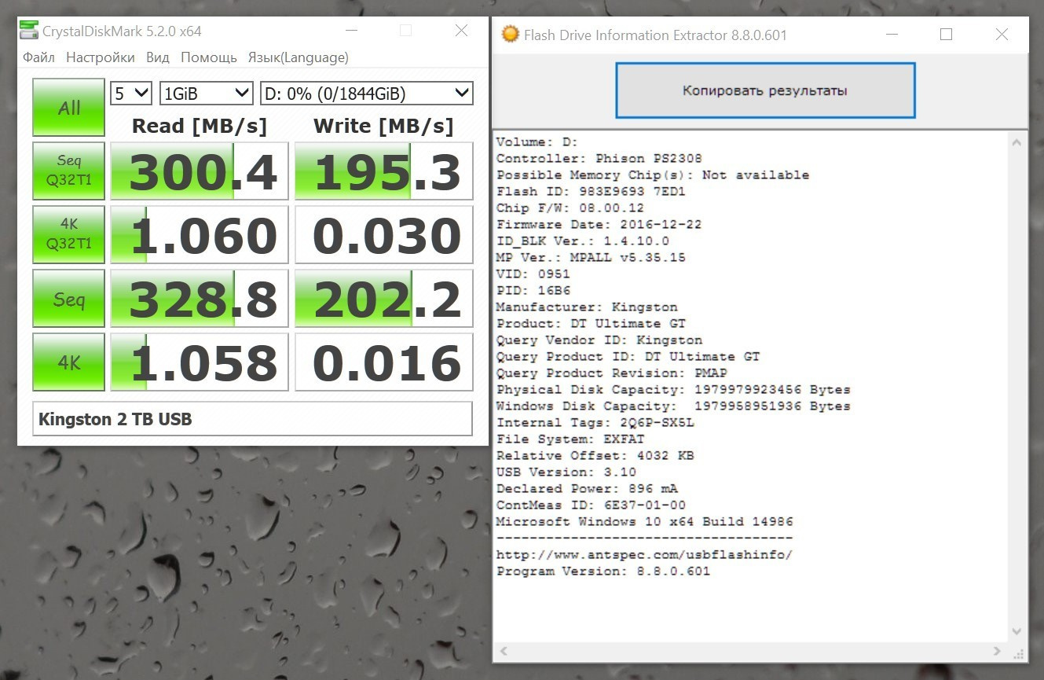Click the "USB Version: 3.10" line
The image size is (1044, 680).
566,472
